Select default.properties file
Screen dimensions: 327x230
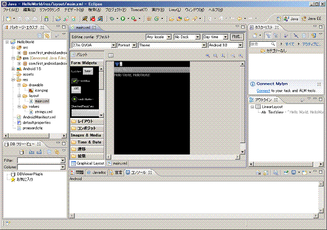tap(34, 123)
